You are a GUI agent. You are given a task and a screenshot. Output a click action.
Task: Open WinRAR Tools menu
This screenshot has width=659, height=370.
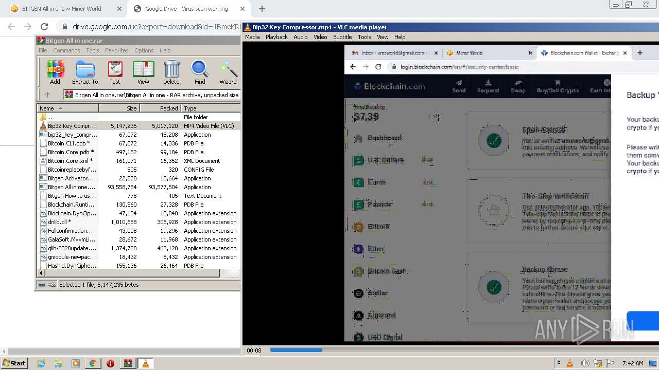tap(93, 50)
